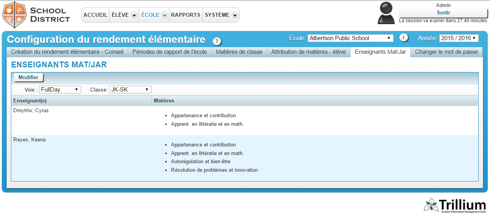This screenshot has height=215, width=490.
Task: Open the Classe JK-SK dropdown
Action: (x=130, y=90)
